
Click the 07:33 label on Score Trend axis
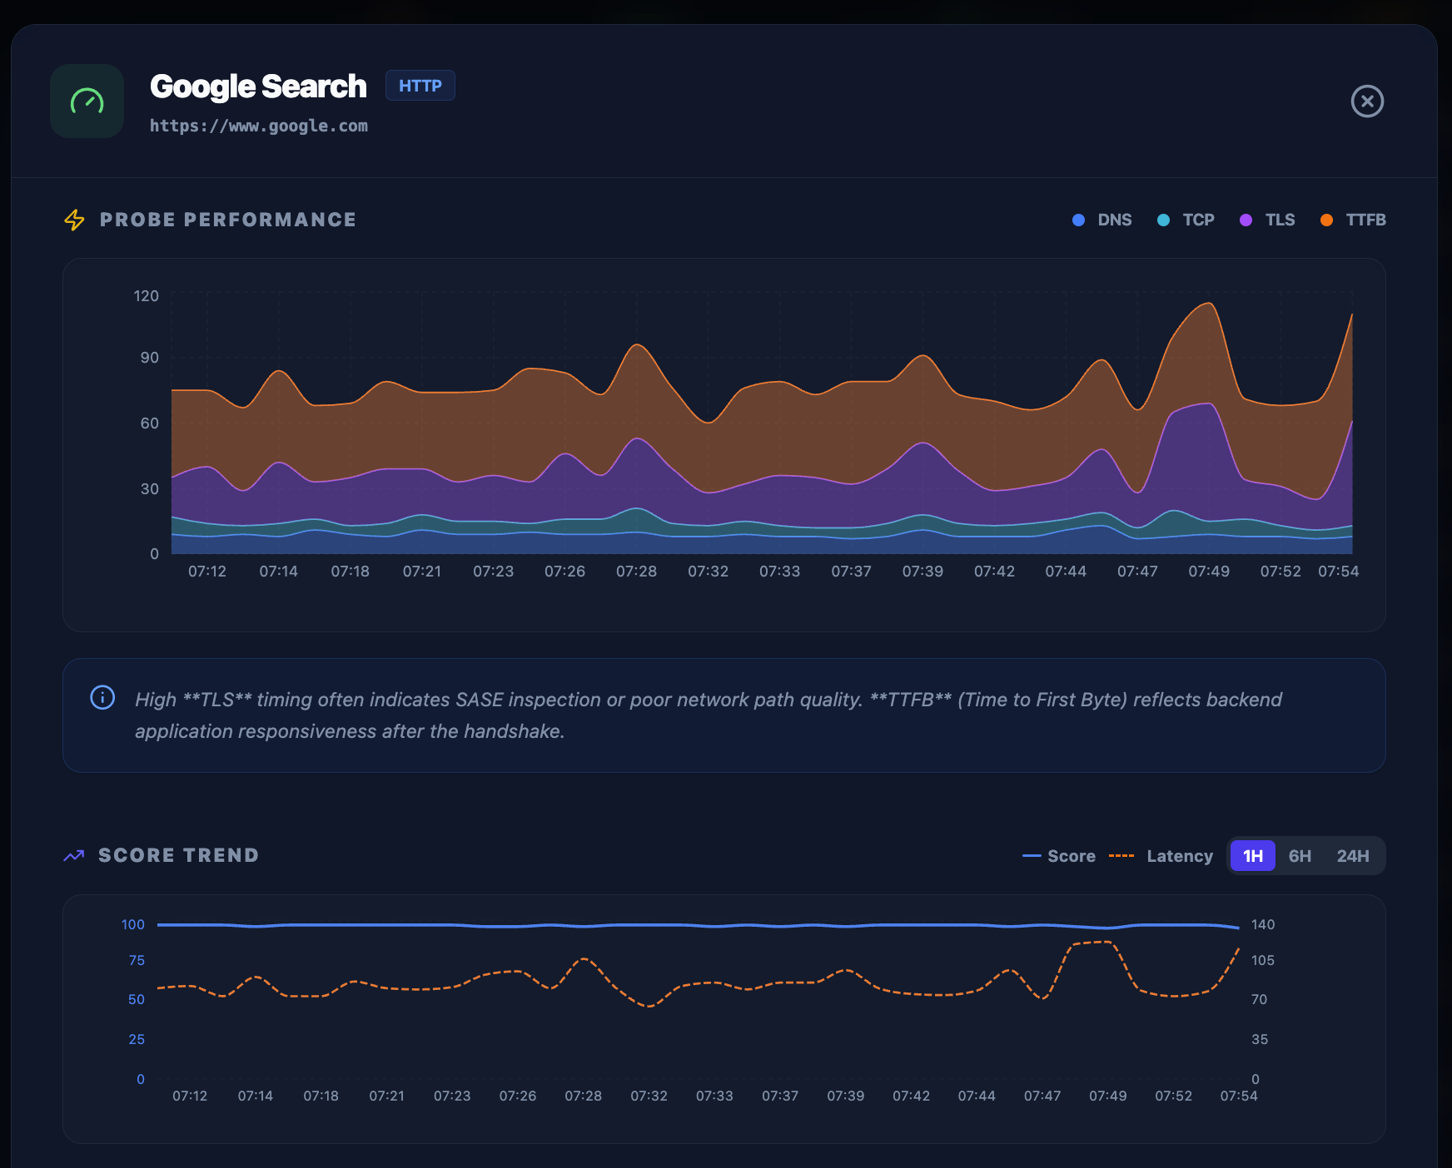715,1096
